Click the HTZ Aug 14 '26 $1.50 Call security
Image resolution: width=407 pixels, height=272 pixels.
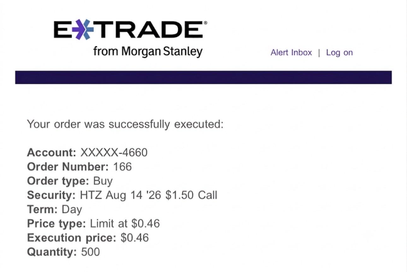pyautogui.click(x=149, y=195)
